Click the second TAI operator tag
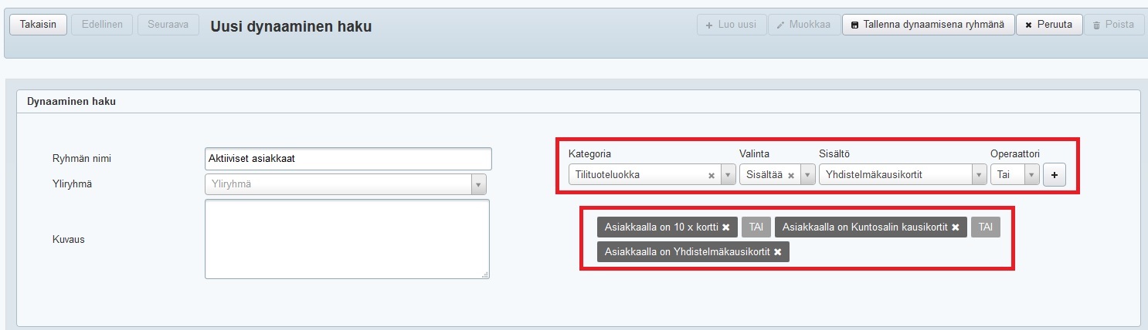The image size is (1148, 330). tap(985, 227)
